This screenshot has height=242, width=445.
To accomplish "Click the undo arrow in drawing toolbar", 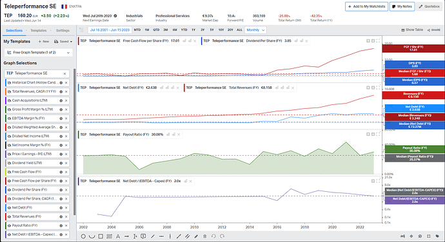I will (x=213, y=236).
